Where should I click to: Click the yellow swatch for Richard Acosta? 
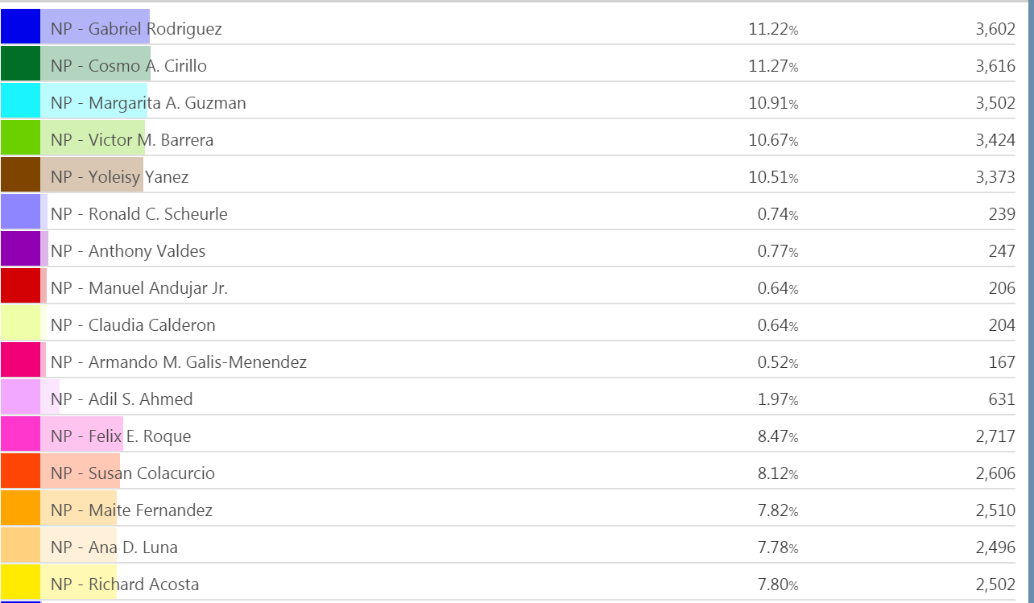(x=20, y=582)
